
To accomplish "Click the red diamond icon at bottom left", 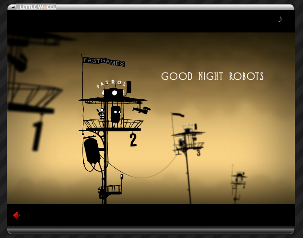I will pos(17,215).
